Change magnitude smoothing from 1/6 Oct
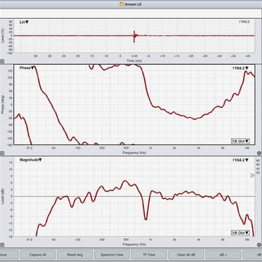262x262 pixels. tap(240, 233)
